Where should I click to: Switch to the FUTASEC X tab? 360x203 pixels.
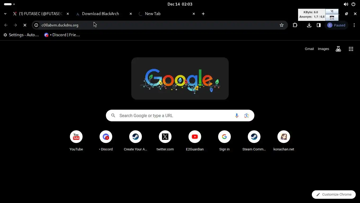[41, 14]
